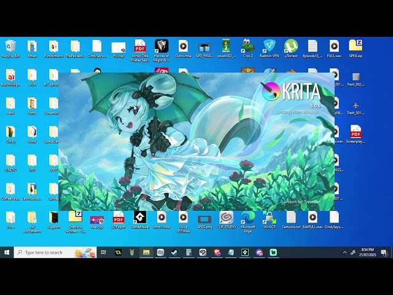The height and width of the screenshot is (295, 393).
Task: Select Heroes of Might & Magic shortcut
Action: 161,50
